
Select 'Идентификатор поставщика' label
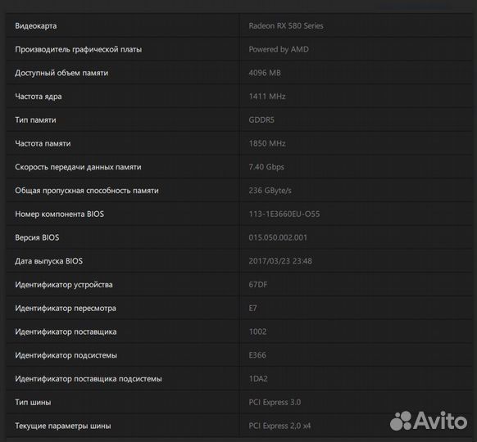(x=66, y=331)
